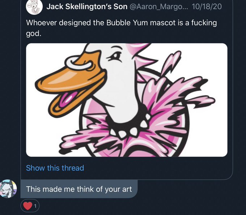Click the word god. in the tweet
This screenshot has height=215, width=246.
(x=34, y=33)
